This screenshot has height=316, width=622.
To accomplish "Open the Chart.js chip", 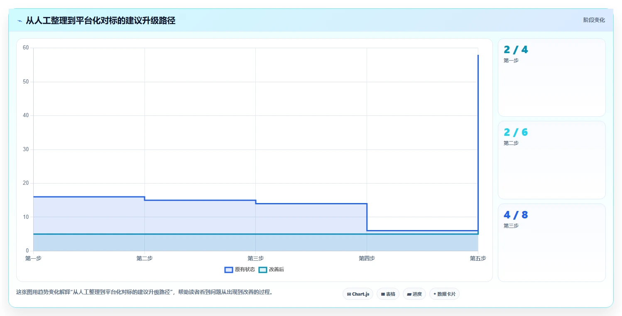I will click(x=358, y=294).
